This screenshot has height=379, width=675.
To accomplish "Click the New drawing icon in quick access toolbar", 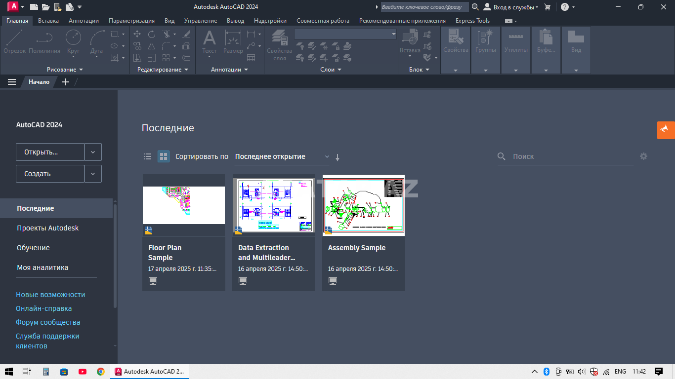I will tap(34, 7).
